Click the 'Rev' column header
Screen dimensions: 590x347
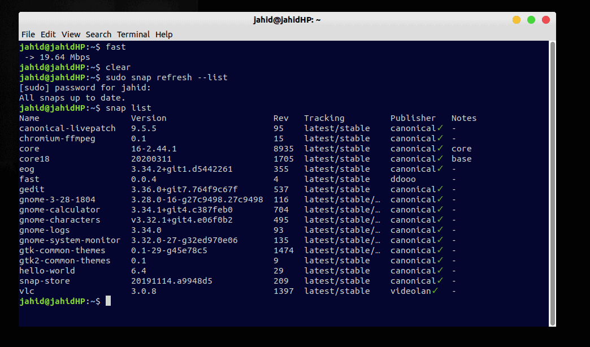(281, 118)
